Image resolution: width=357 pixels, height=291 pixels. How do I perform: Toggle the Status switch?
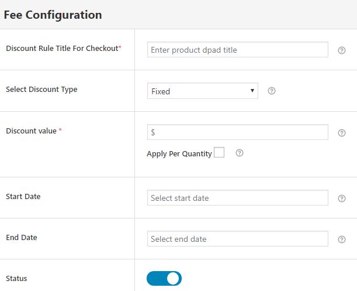click(164, 279)
